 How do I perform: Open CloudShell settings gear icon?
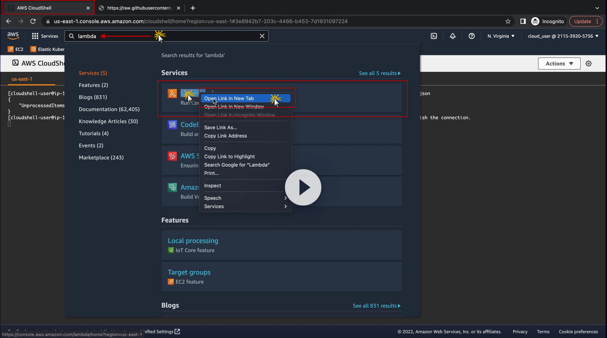point(588,64)
